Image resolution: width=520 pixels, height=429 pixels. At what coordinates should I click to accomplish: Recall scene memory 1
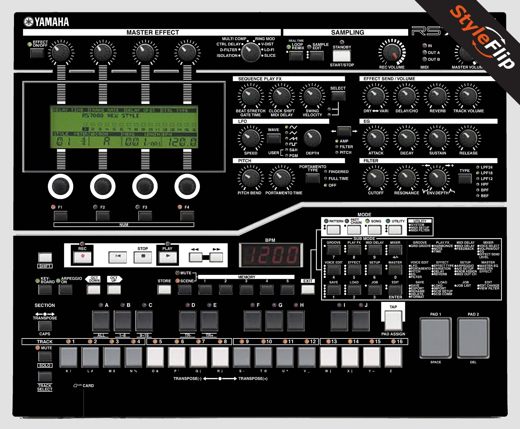pyautogui.click(x=205, y=289)
